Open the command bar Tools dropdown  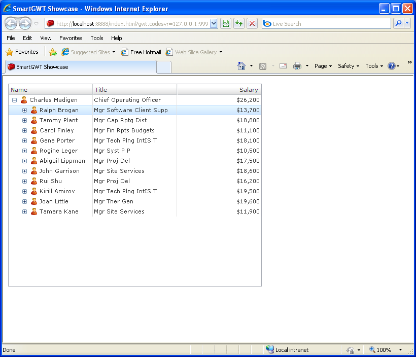[x=374, y=66]
